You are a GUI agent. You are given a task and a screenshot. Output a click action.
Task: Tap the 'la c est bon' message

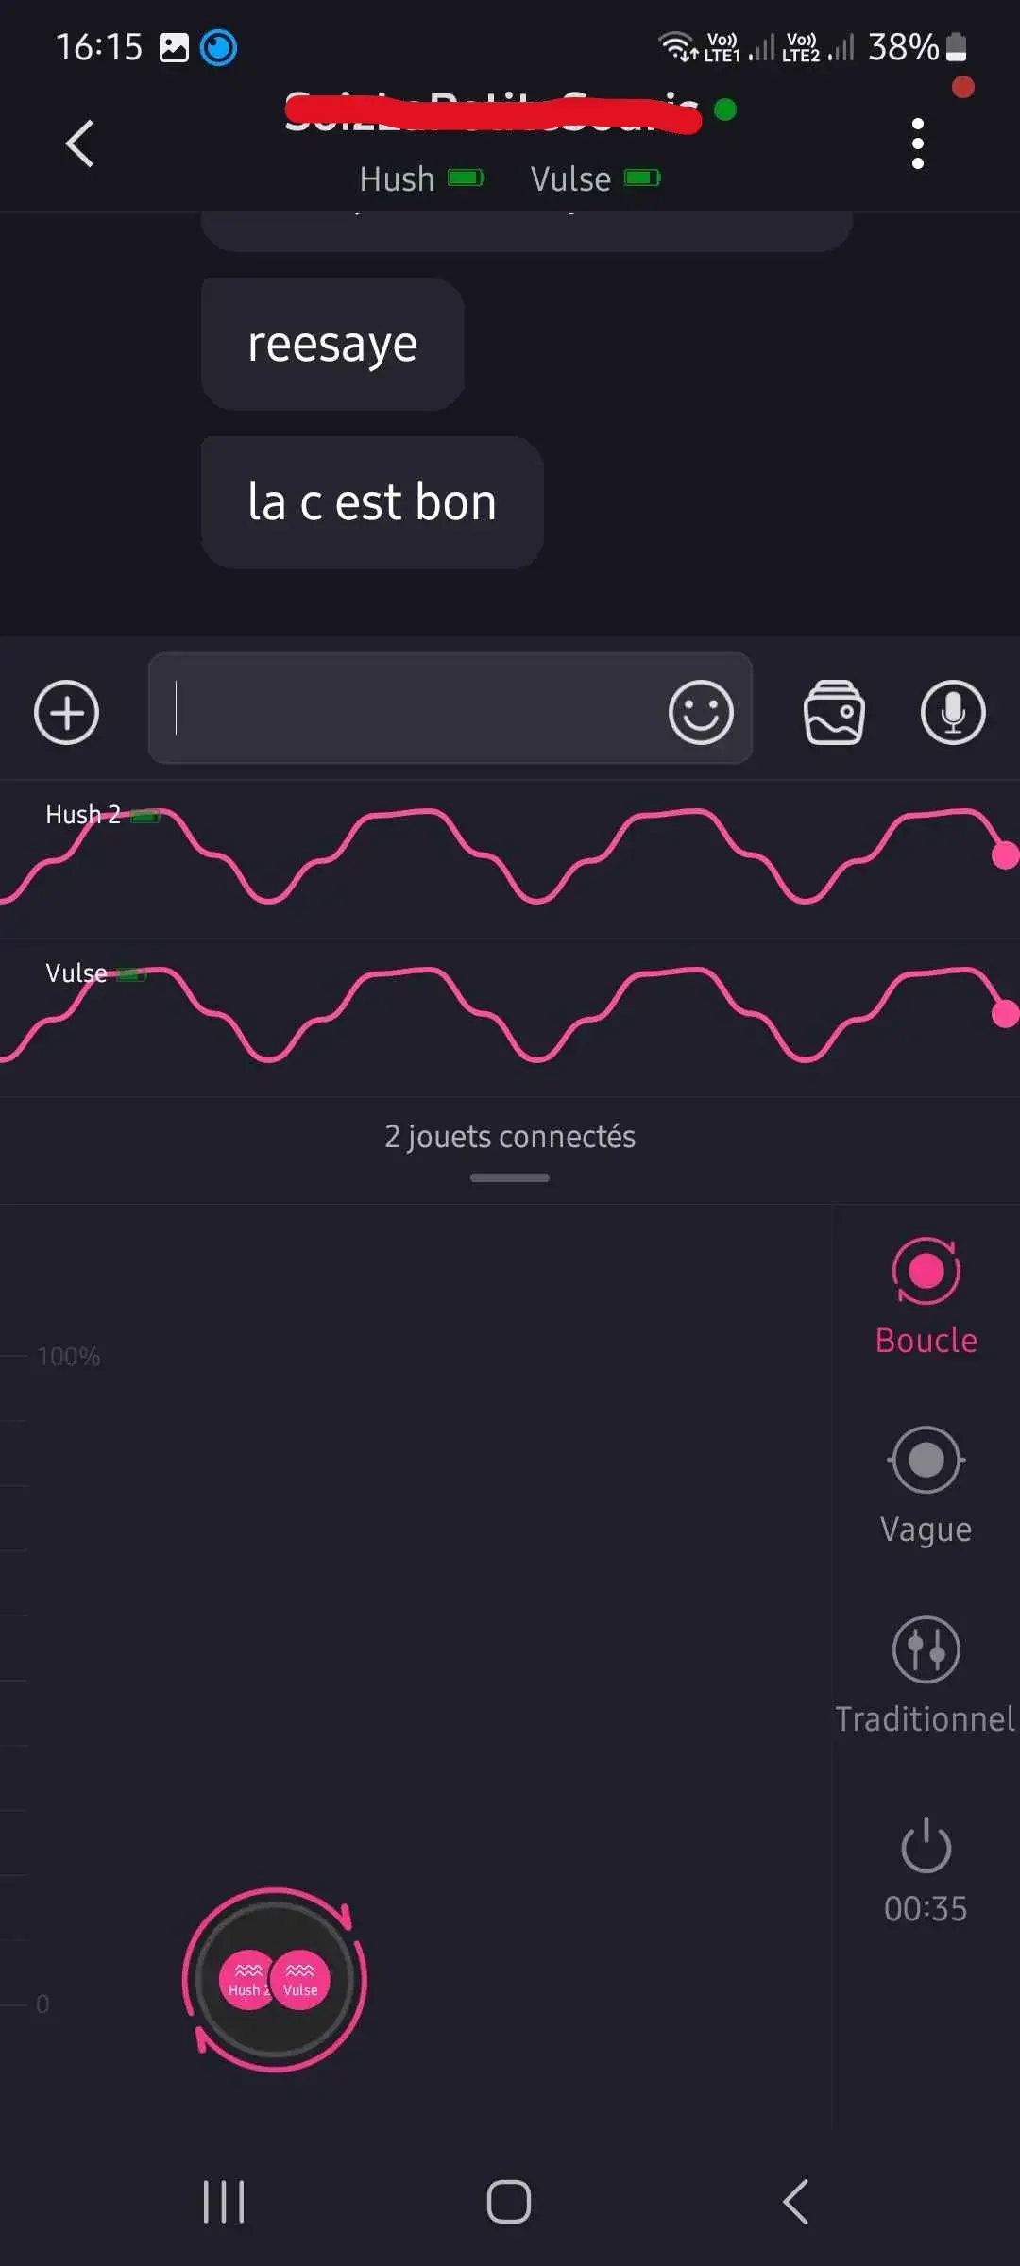click(x=372, y=502)
